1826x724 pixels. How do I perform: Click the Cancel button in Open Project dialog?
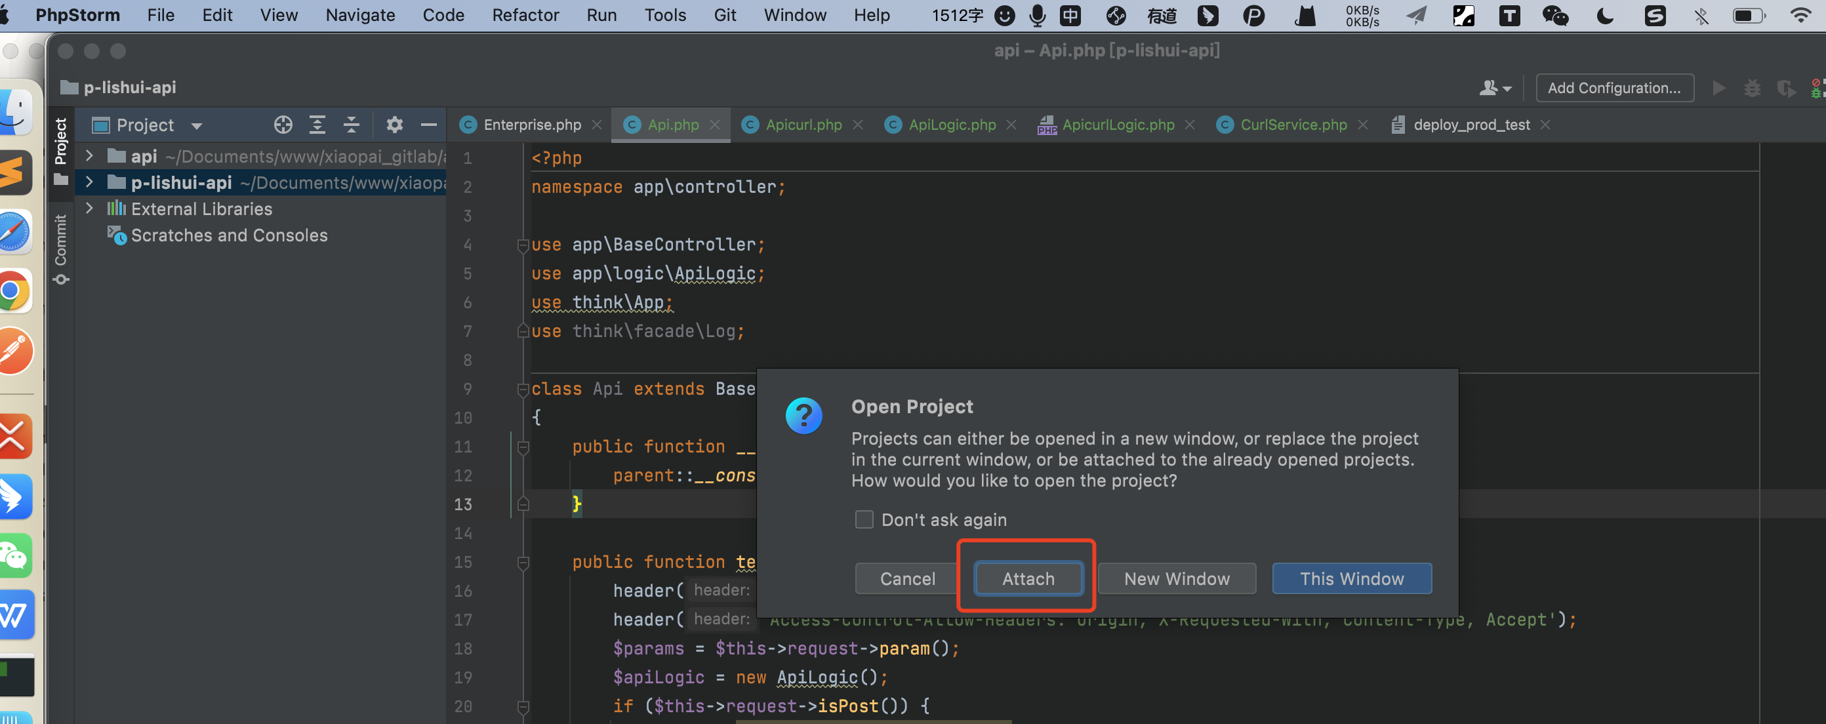click(x=907, y=578)
